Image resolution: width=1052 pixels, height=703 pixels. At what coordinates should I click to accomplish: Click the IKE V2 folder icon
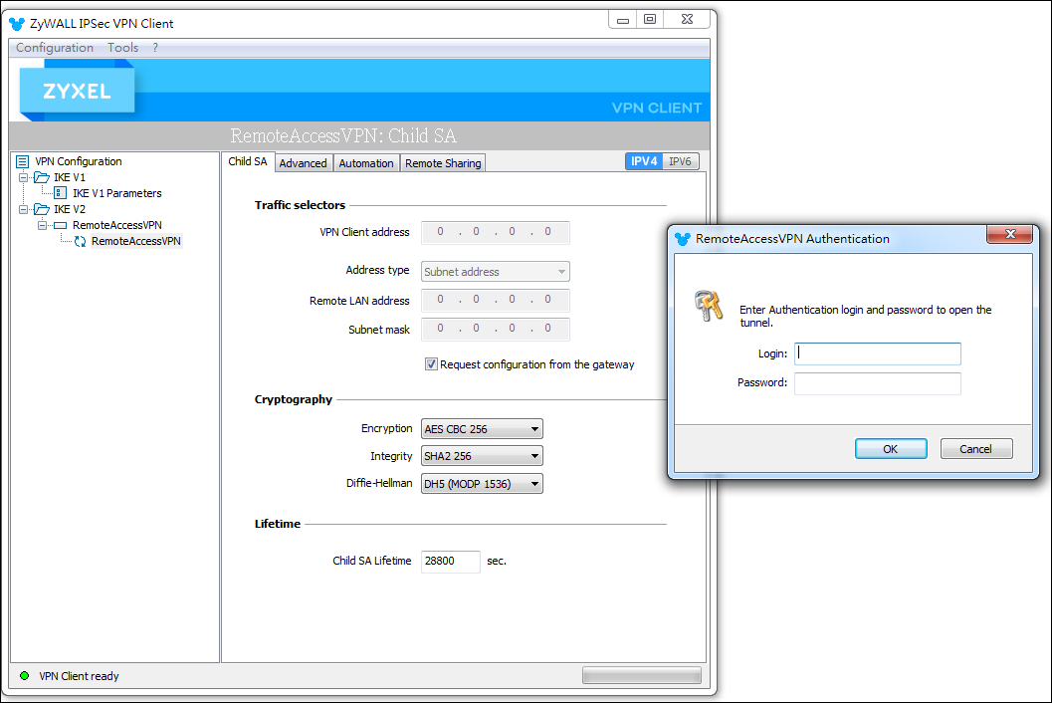42,209
